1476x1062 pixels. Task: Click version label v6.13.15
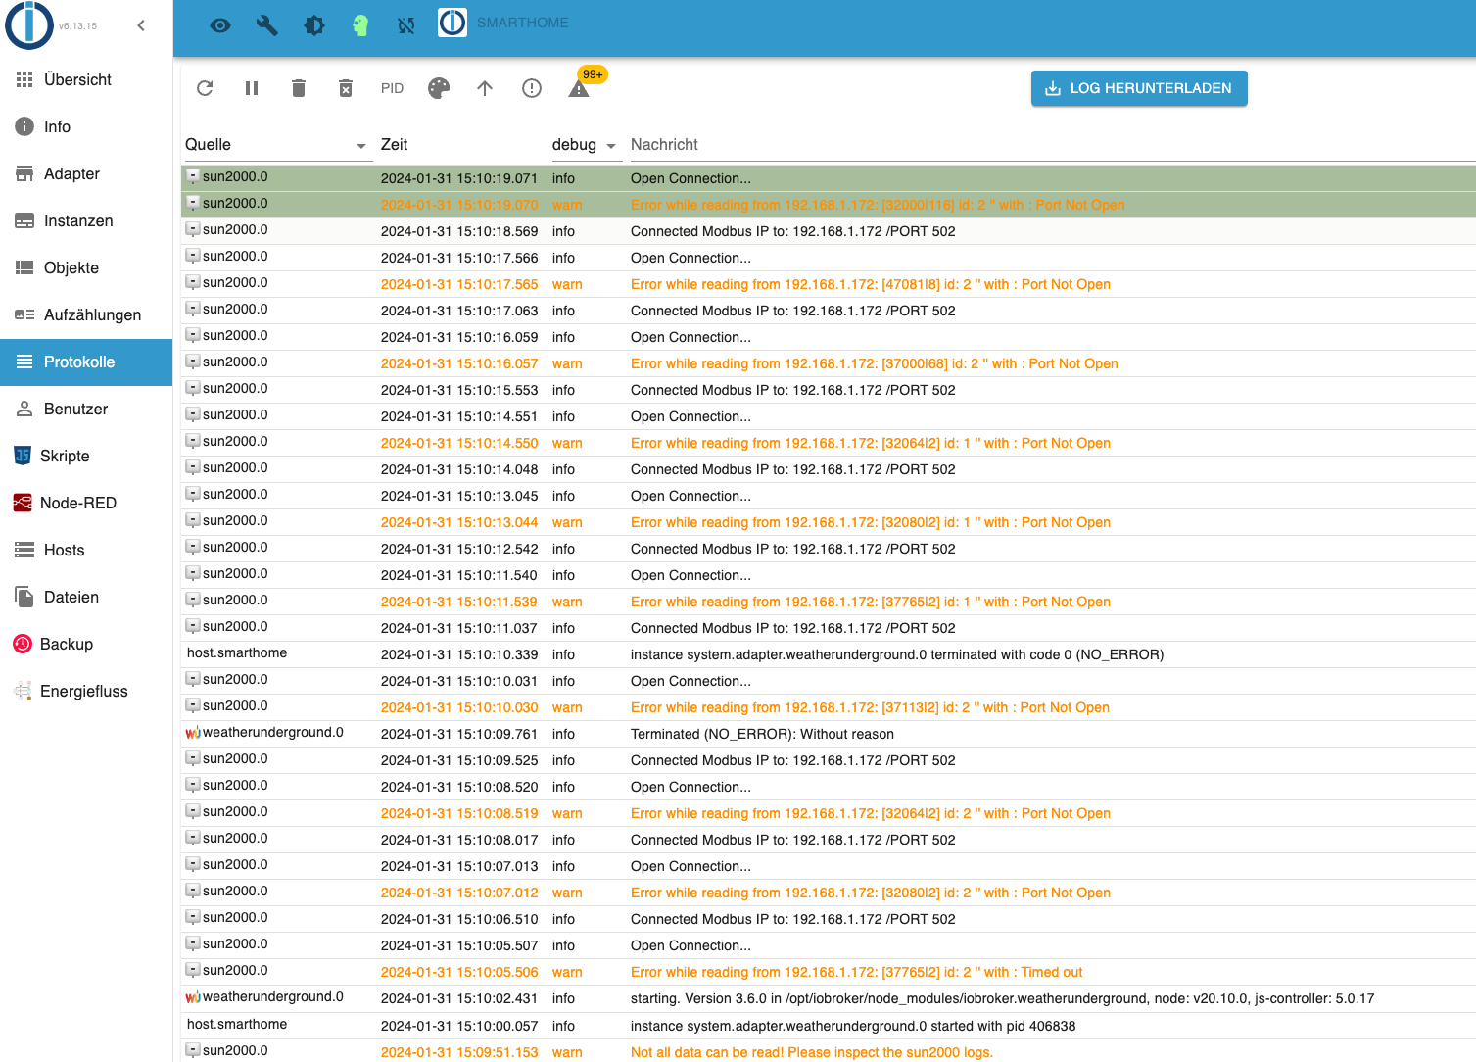[x=77, y=26]
